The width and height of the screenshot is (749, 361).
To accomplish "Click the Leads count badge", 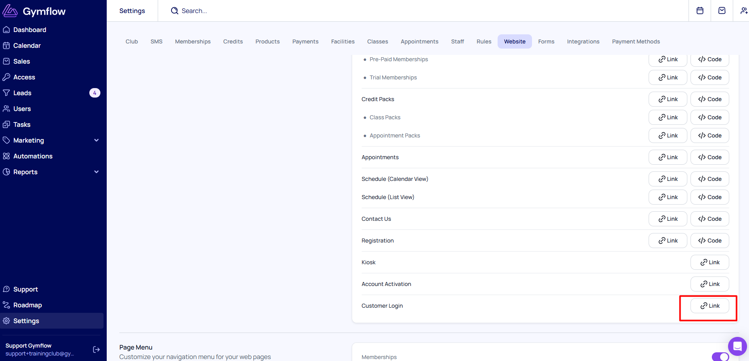I will tap(95, 93).
